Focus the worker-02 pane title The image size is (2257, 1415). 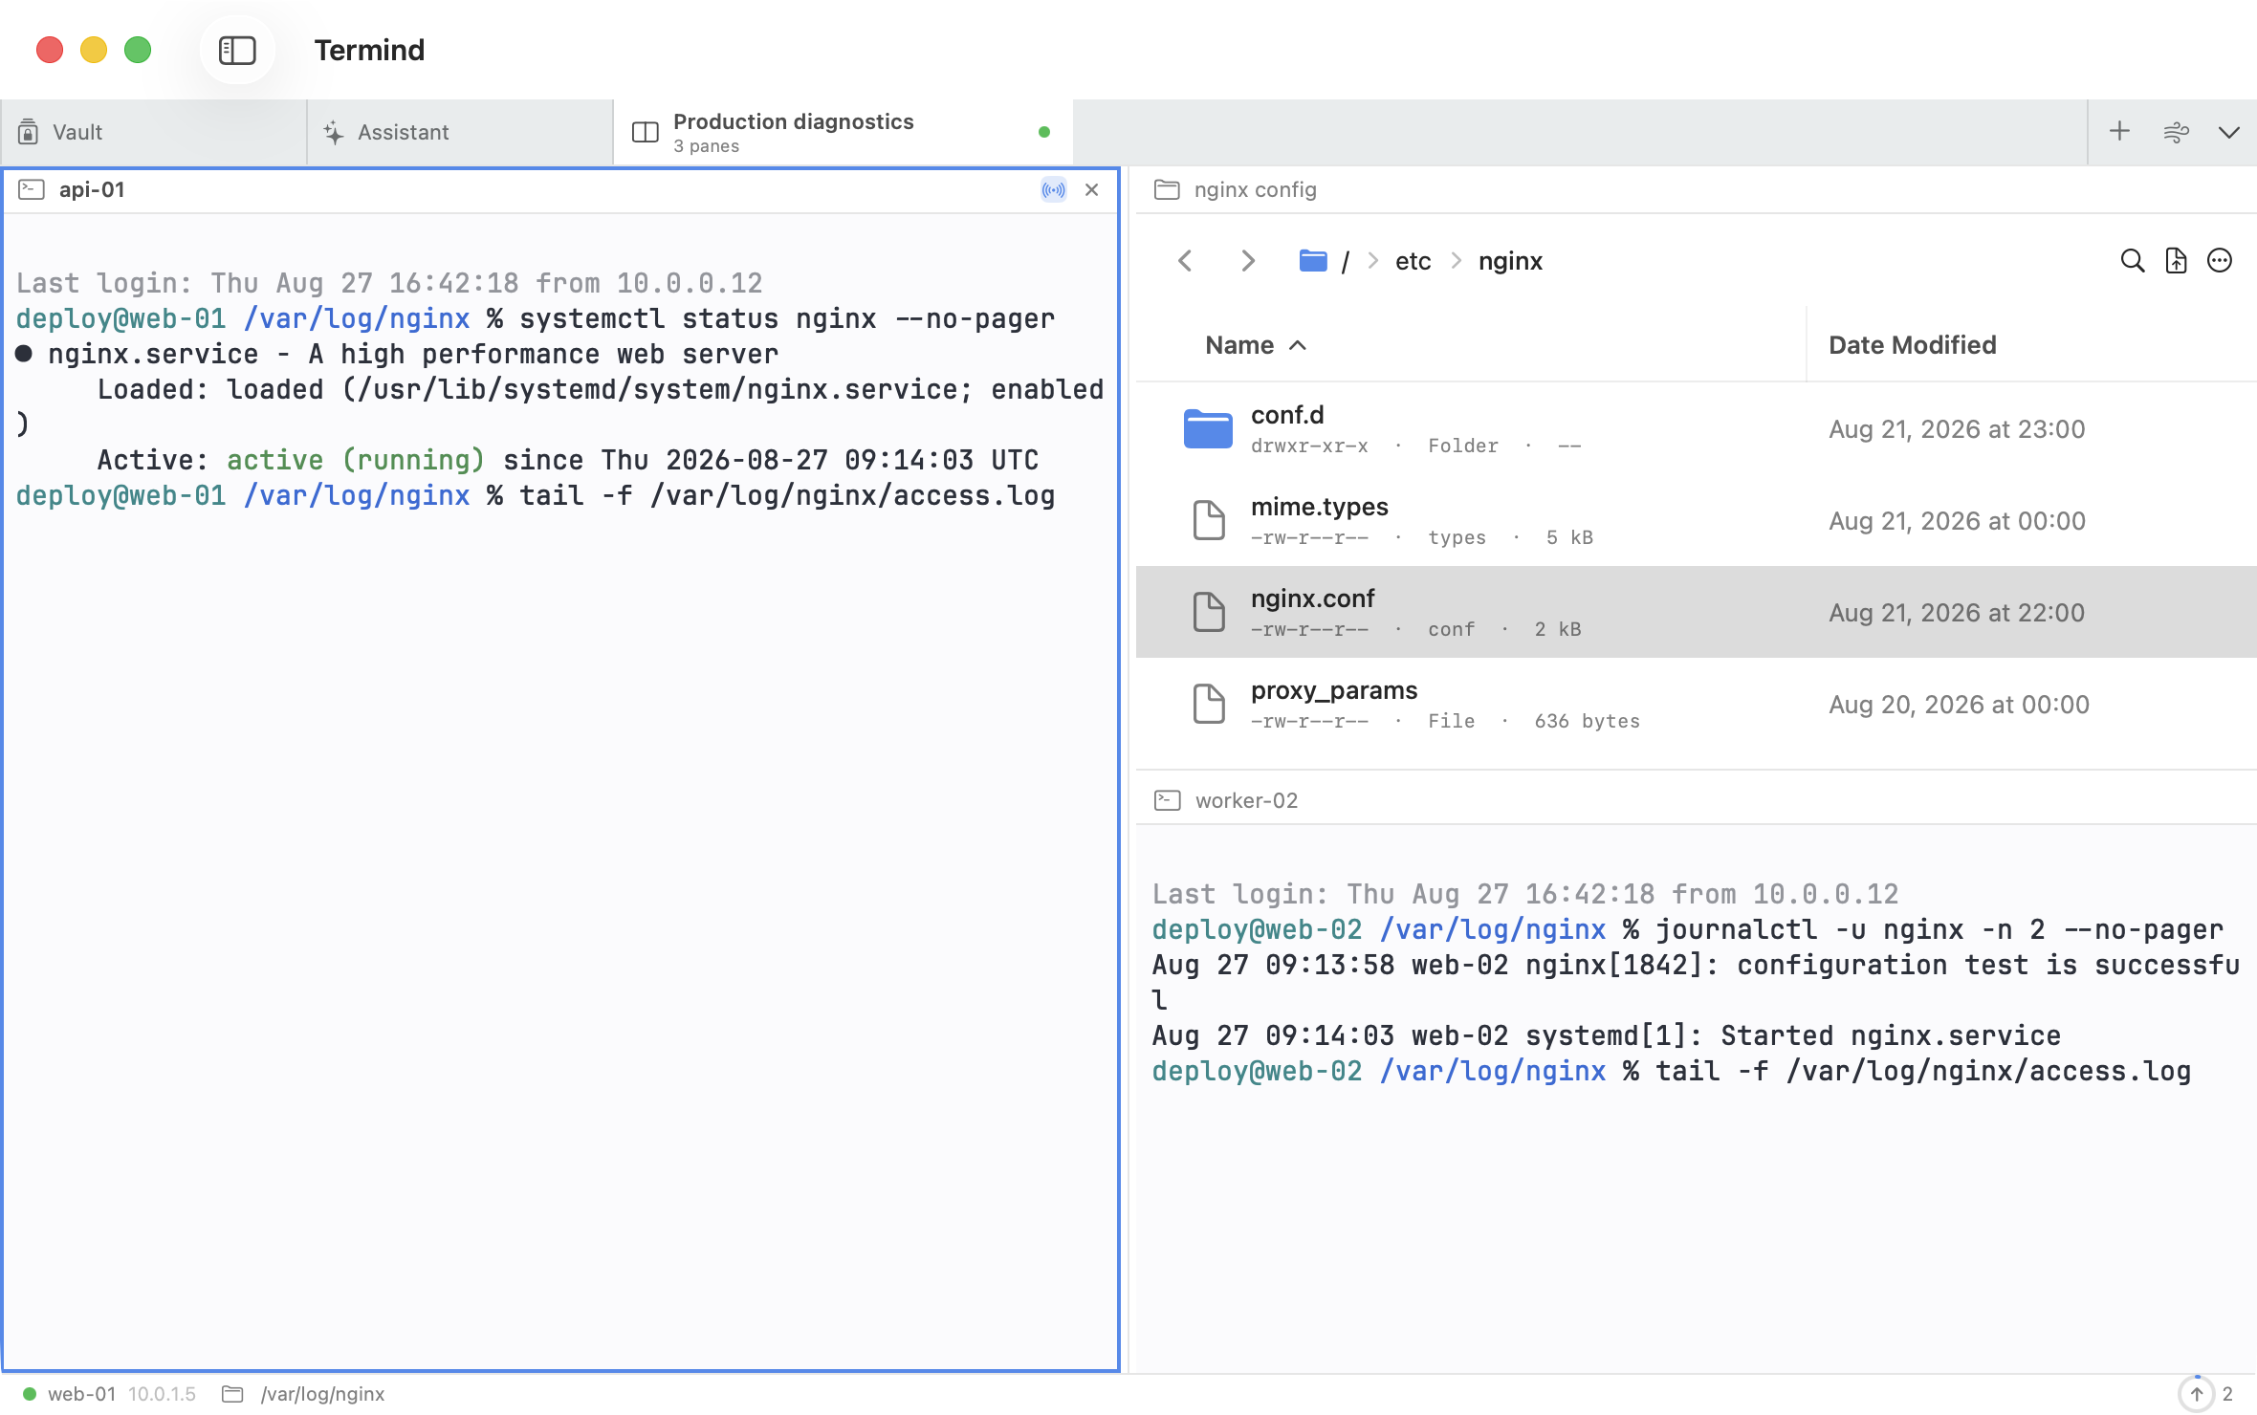coord(1246,800)
